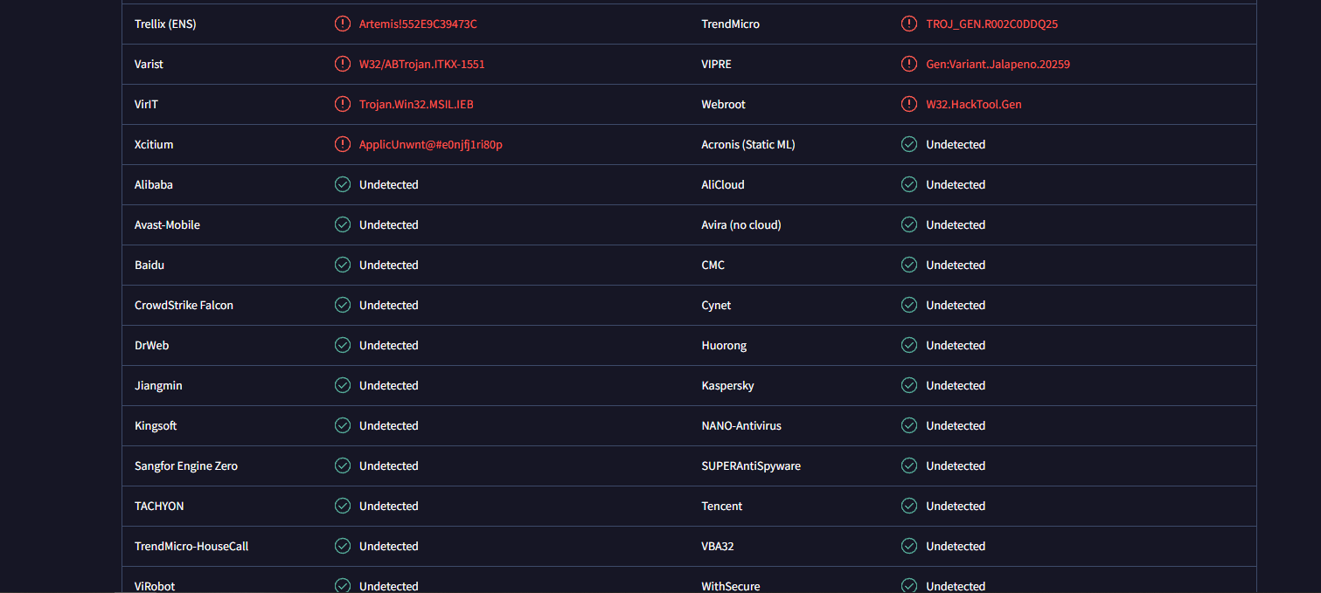Click the Acronis (Static ML) vendor name
Image resolution: width=1321 pixels, height=593 pixels.
(x=748, y=145)
